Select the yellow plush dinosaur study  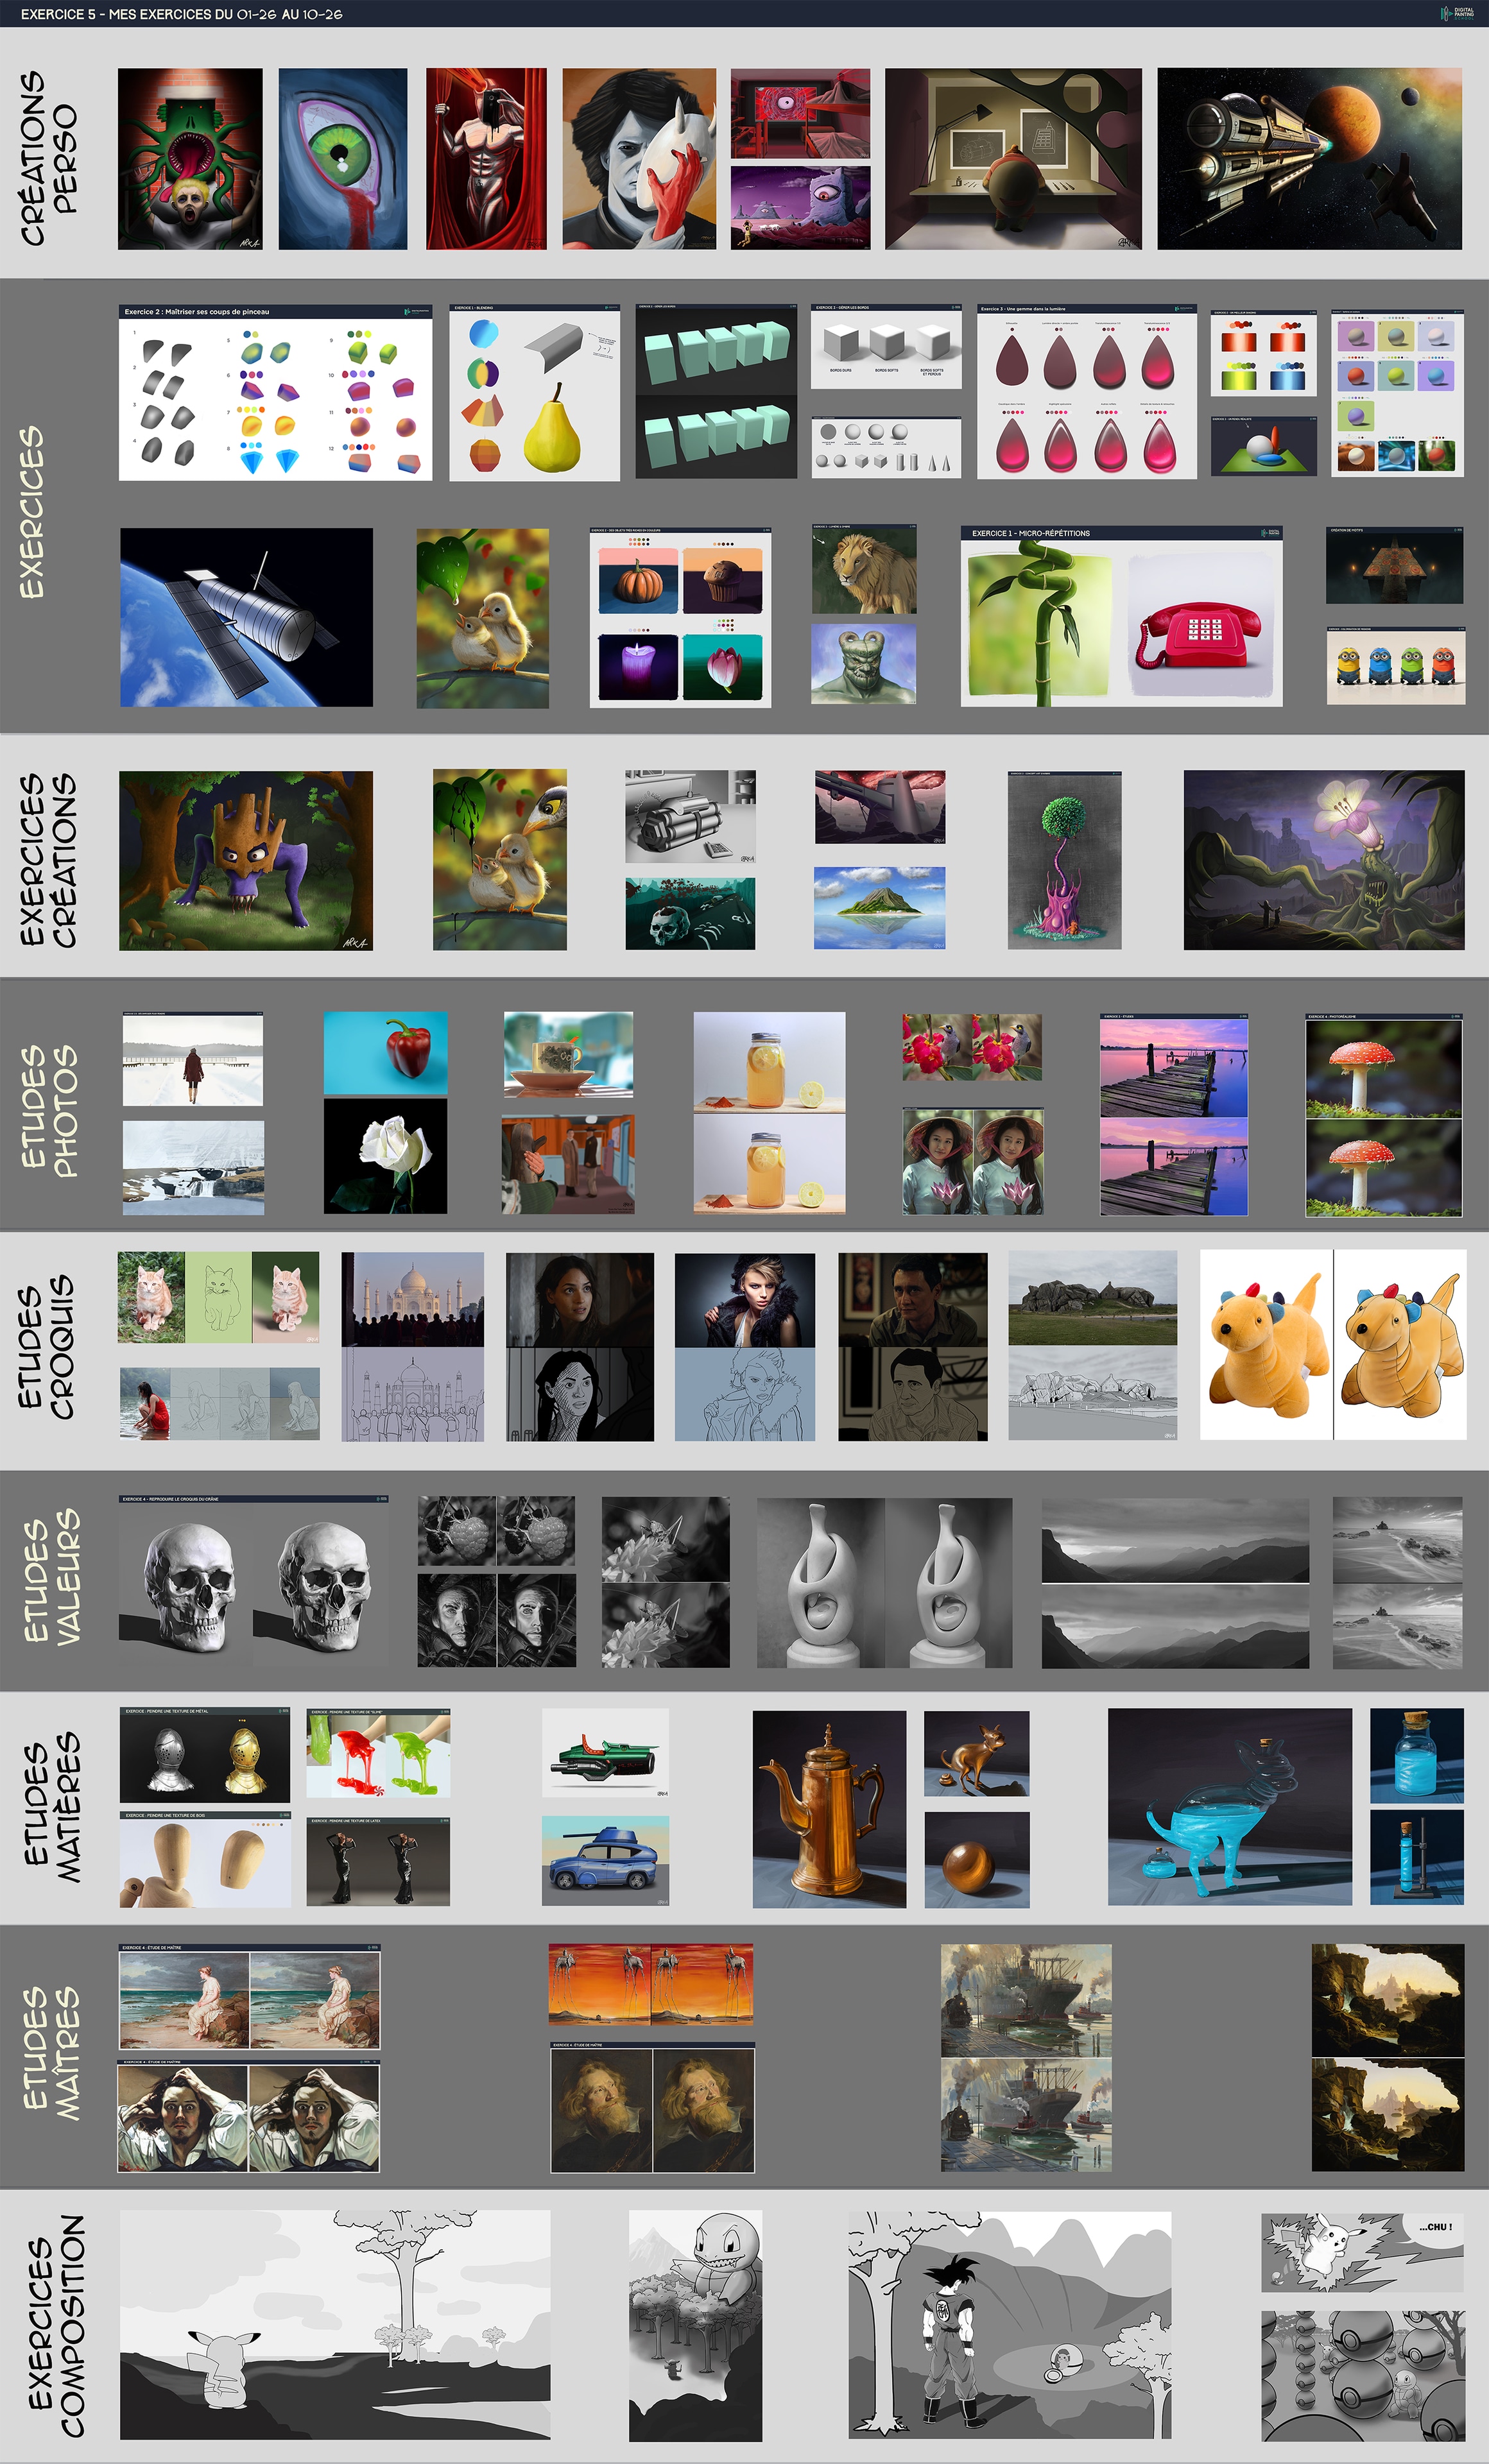[x=1333, y=1345]
